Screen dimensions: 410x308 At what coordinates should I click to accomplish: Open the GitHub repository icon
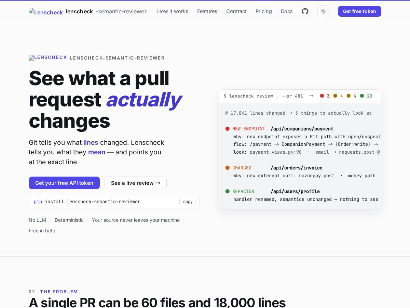pyautogui.click(x=305, y=11)
